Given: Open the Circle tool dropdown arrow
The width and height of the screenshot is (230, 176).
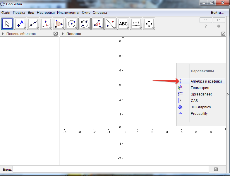Looking at the screenshot, I should [x=76, y=28].
